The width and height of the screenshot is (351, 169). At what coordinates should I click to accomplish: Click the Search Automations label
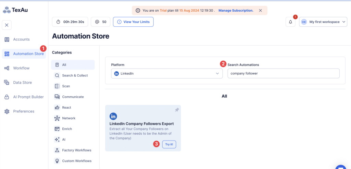tap(243, 65)
